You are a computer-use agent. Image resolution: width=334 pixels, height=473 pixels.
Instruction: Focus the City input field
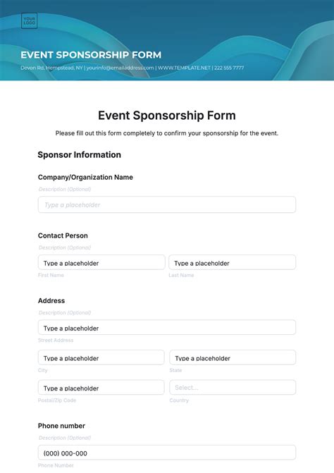tap(101, 357)
